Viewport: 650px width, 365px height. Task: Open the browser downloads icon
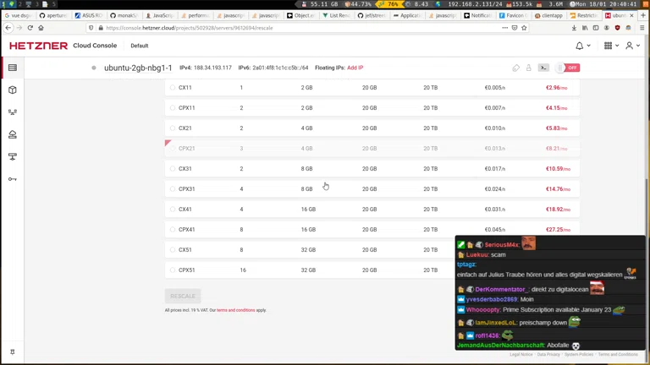click(574, 28)
